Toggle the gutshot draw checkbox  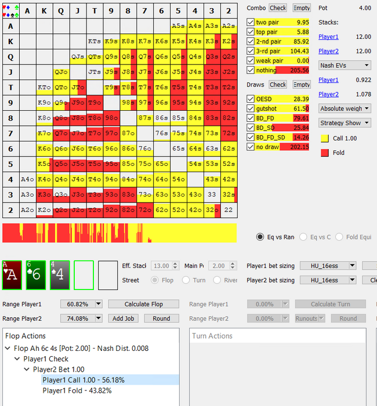[x=251, y=108]
